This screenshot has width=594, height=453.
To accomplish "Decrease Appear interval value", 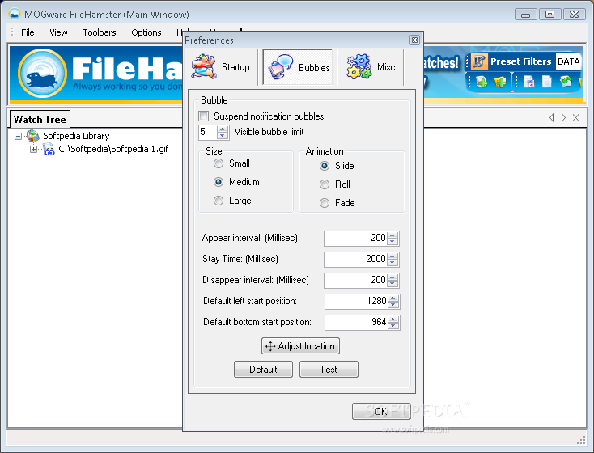I will [392, 242].
